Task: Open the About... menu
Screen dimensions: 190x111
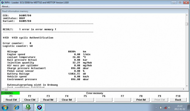Action: click(x=6, y=6)
